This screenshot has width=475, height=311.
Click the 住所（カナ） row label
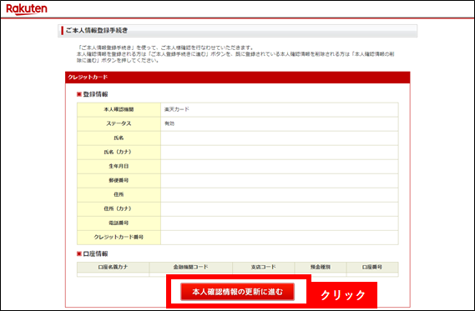119,208
